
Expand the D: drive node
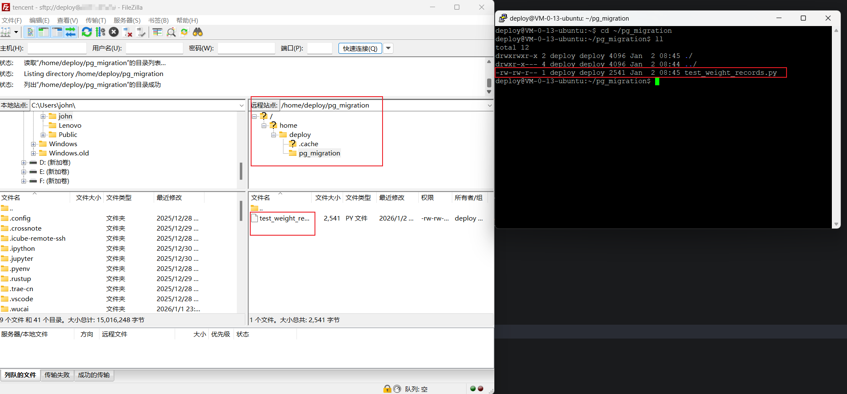coord(24,163)
